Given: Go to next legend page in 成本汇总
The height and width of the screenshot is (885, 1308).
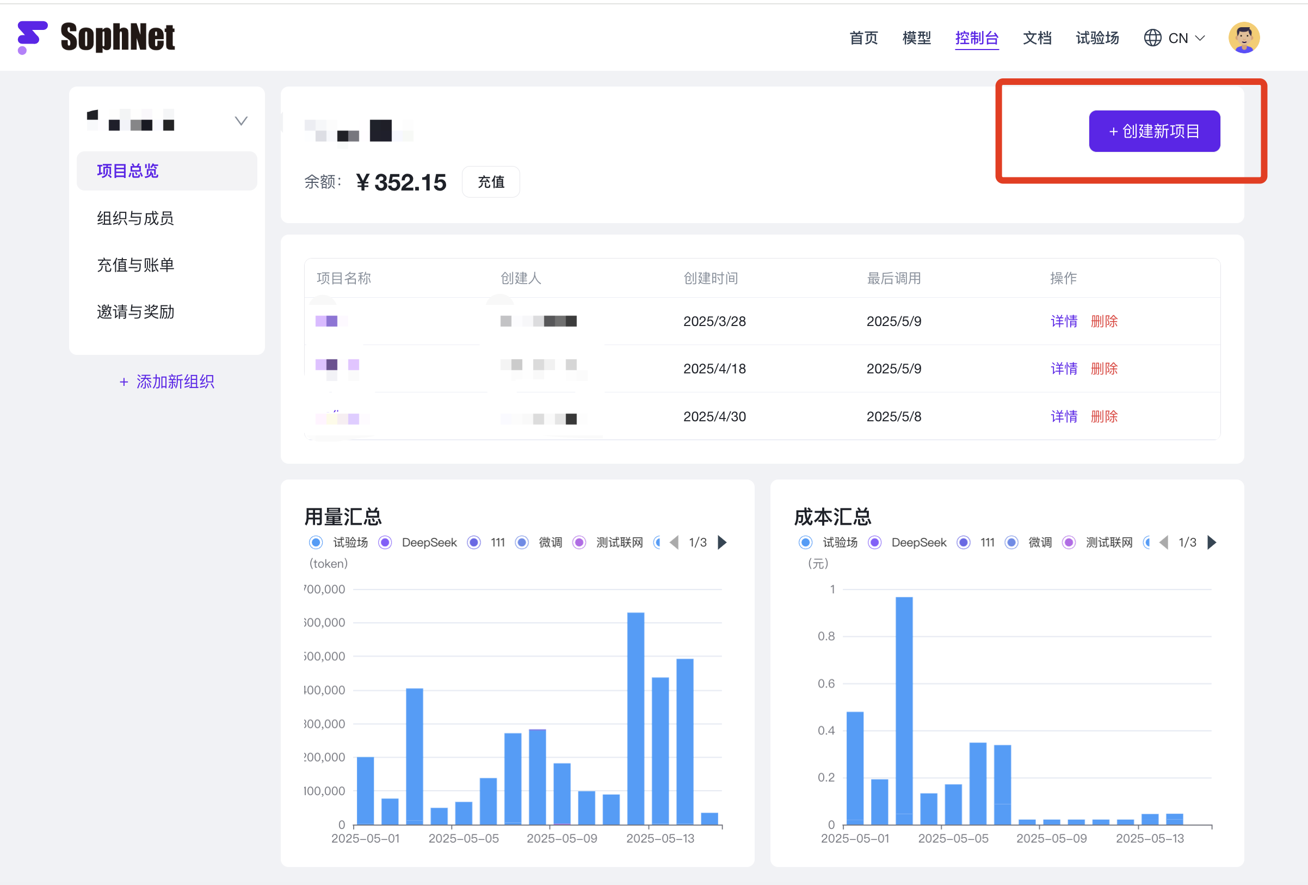Looking at the screenshot, I should pos(1212,542).
